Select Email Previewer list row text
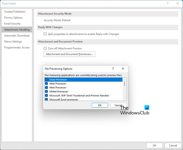 (58, 80)
